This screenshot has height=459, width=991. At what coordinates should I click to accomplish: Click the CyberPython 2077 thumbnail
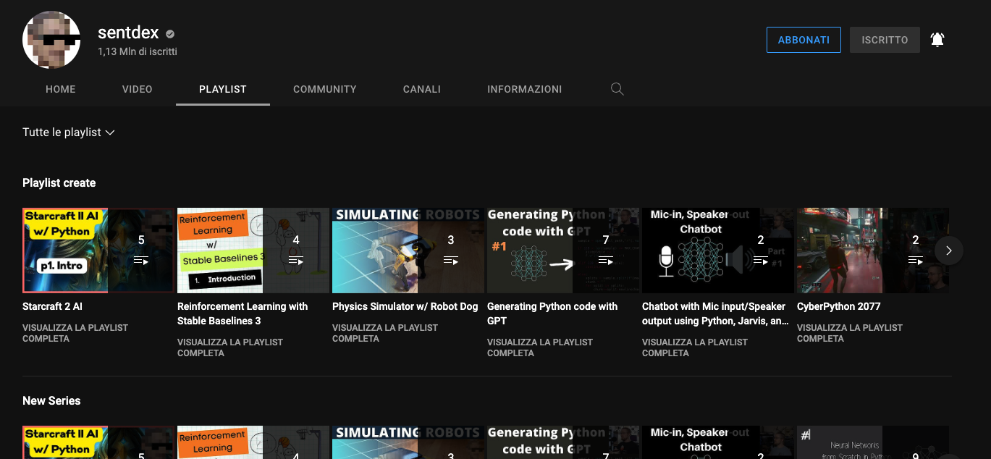tap(873, 250)
